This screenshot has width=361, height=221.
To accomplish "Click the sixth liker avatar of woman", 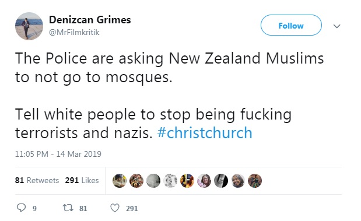I will [204, 181].
